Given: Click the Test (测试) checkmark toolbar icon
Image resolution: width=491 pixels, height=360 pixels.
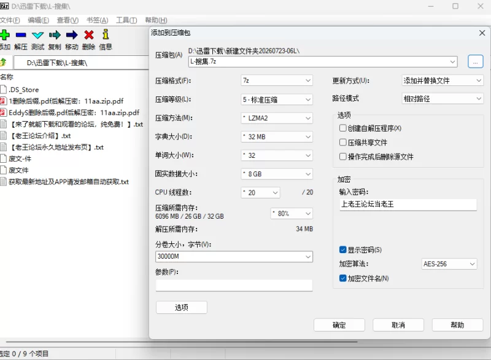Looking at the screenshot, I should pyautogui.click(x=38, y=35).
